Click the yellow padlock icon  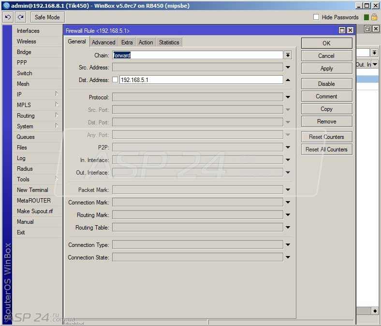click(374, 17)
